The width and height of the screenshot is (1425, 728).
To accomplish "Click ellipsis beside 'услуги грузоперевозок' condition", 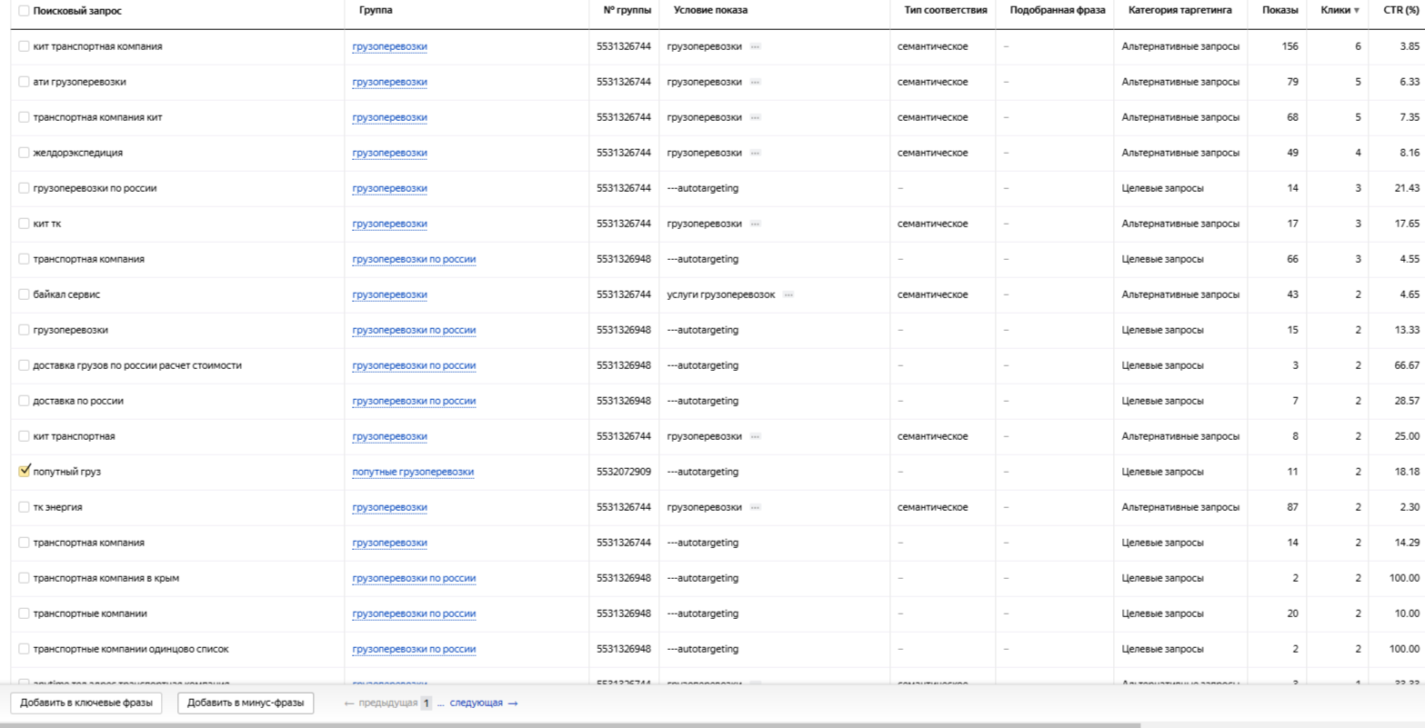I will point(788,294).
